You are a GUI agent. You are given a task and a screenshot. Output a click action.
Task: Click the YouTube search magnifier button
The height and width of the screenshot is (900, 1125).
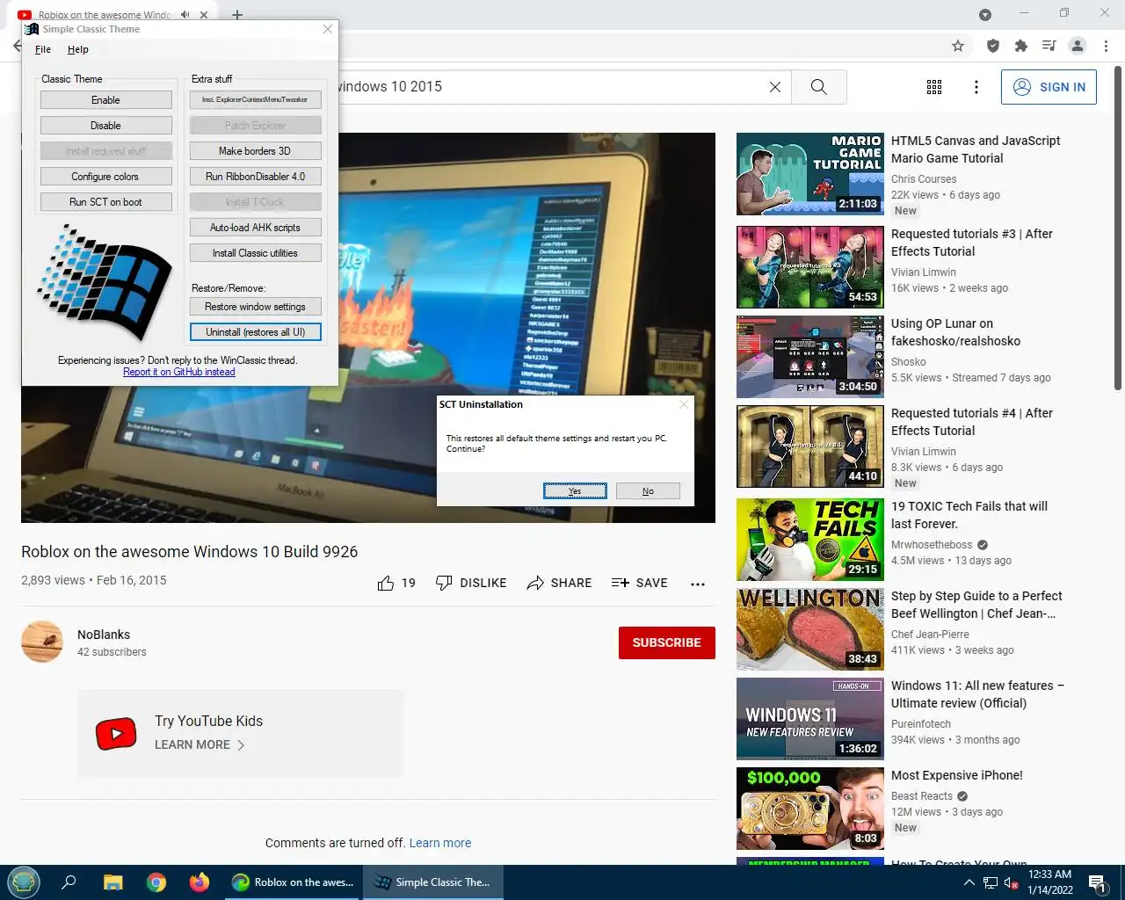pos(818,87)
